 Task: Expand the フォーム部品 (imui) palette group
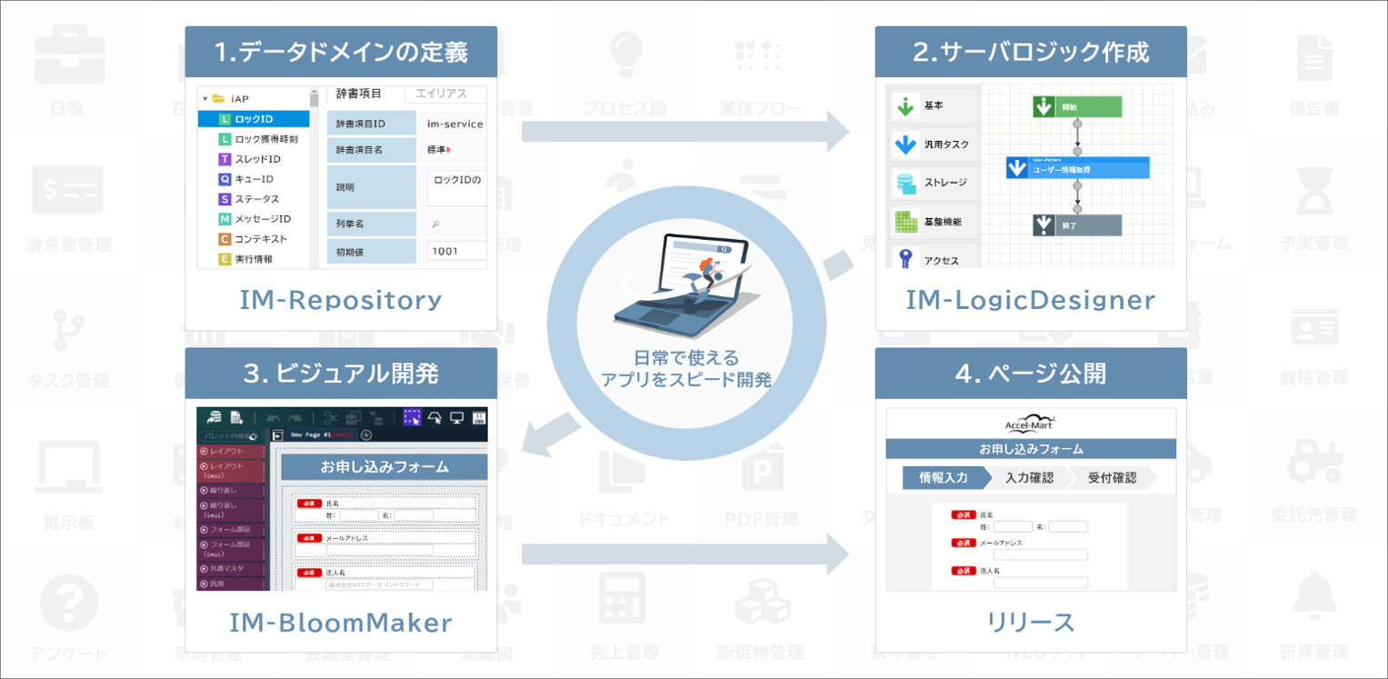[230, 549]
